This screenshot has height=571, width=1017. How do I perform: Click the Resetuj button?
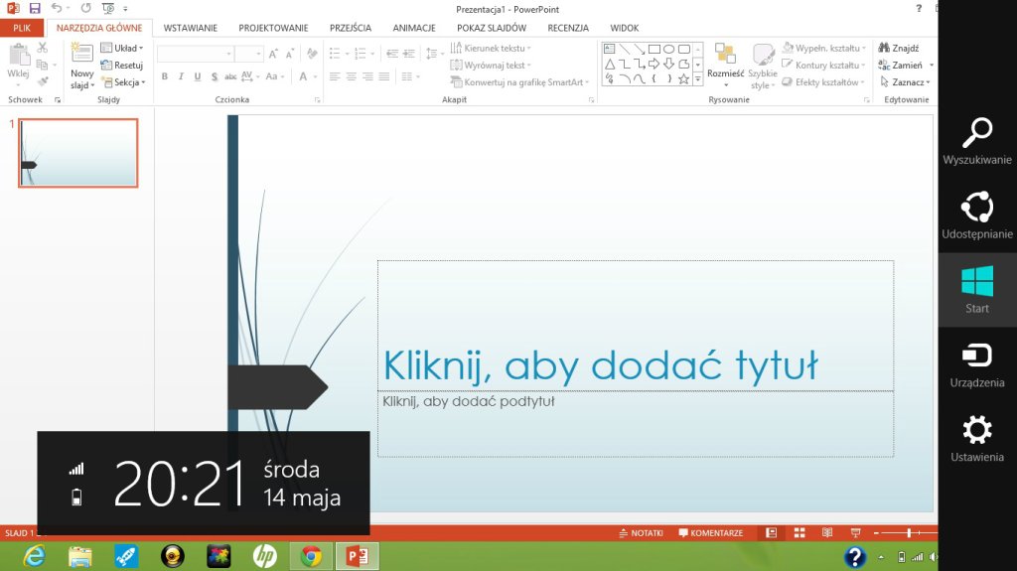click(122, 65)
